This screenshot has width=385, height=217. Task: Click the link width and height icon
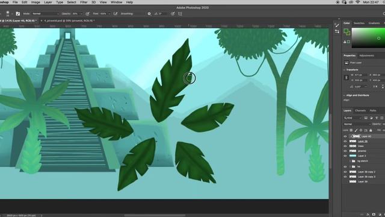[346, 78]
